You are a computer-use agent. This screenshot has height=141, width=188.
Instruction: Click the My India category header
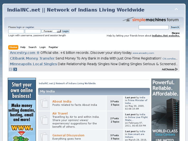(x=94, y=91)
